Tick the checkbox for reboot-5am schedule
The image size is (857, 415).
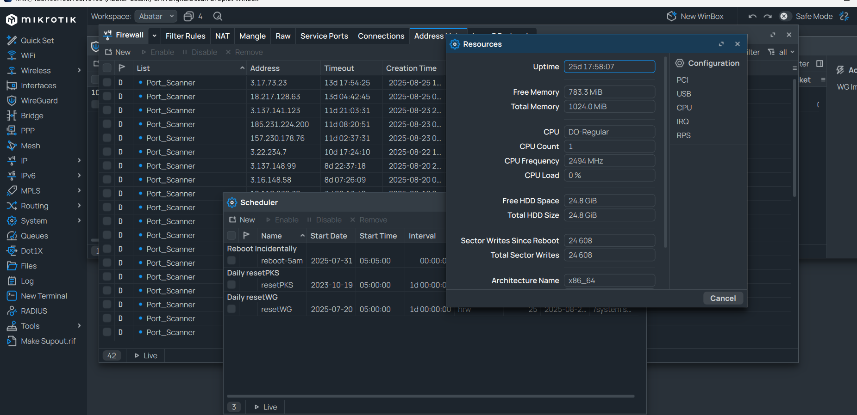pyautogui.click(x=231, y=261)
